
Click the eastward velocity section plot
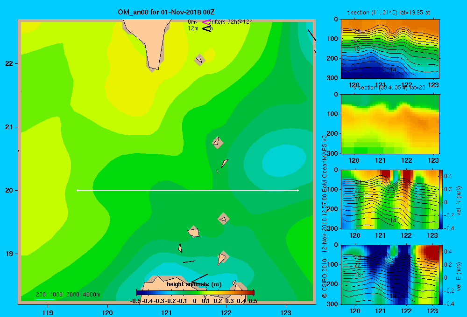[390, 275]
